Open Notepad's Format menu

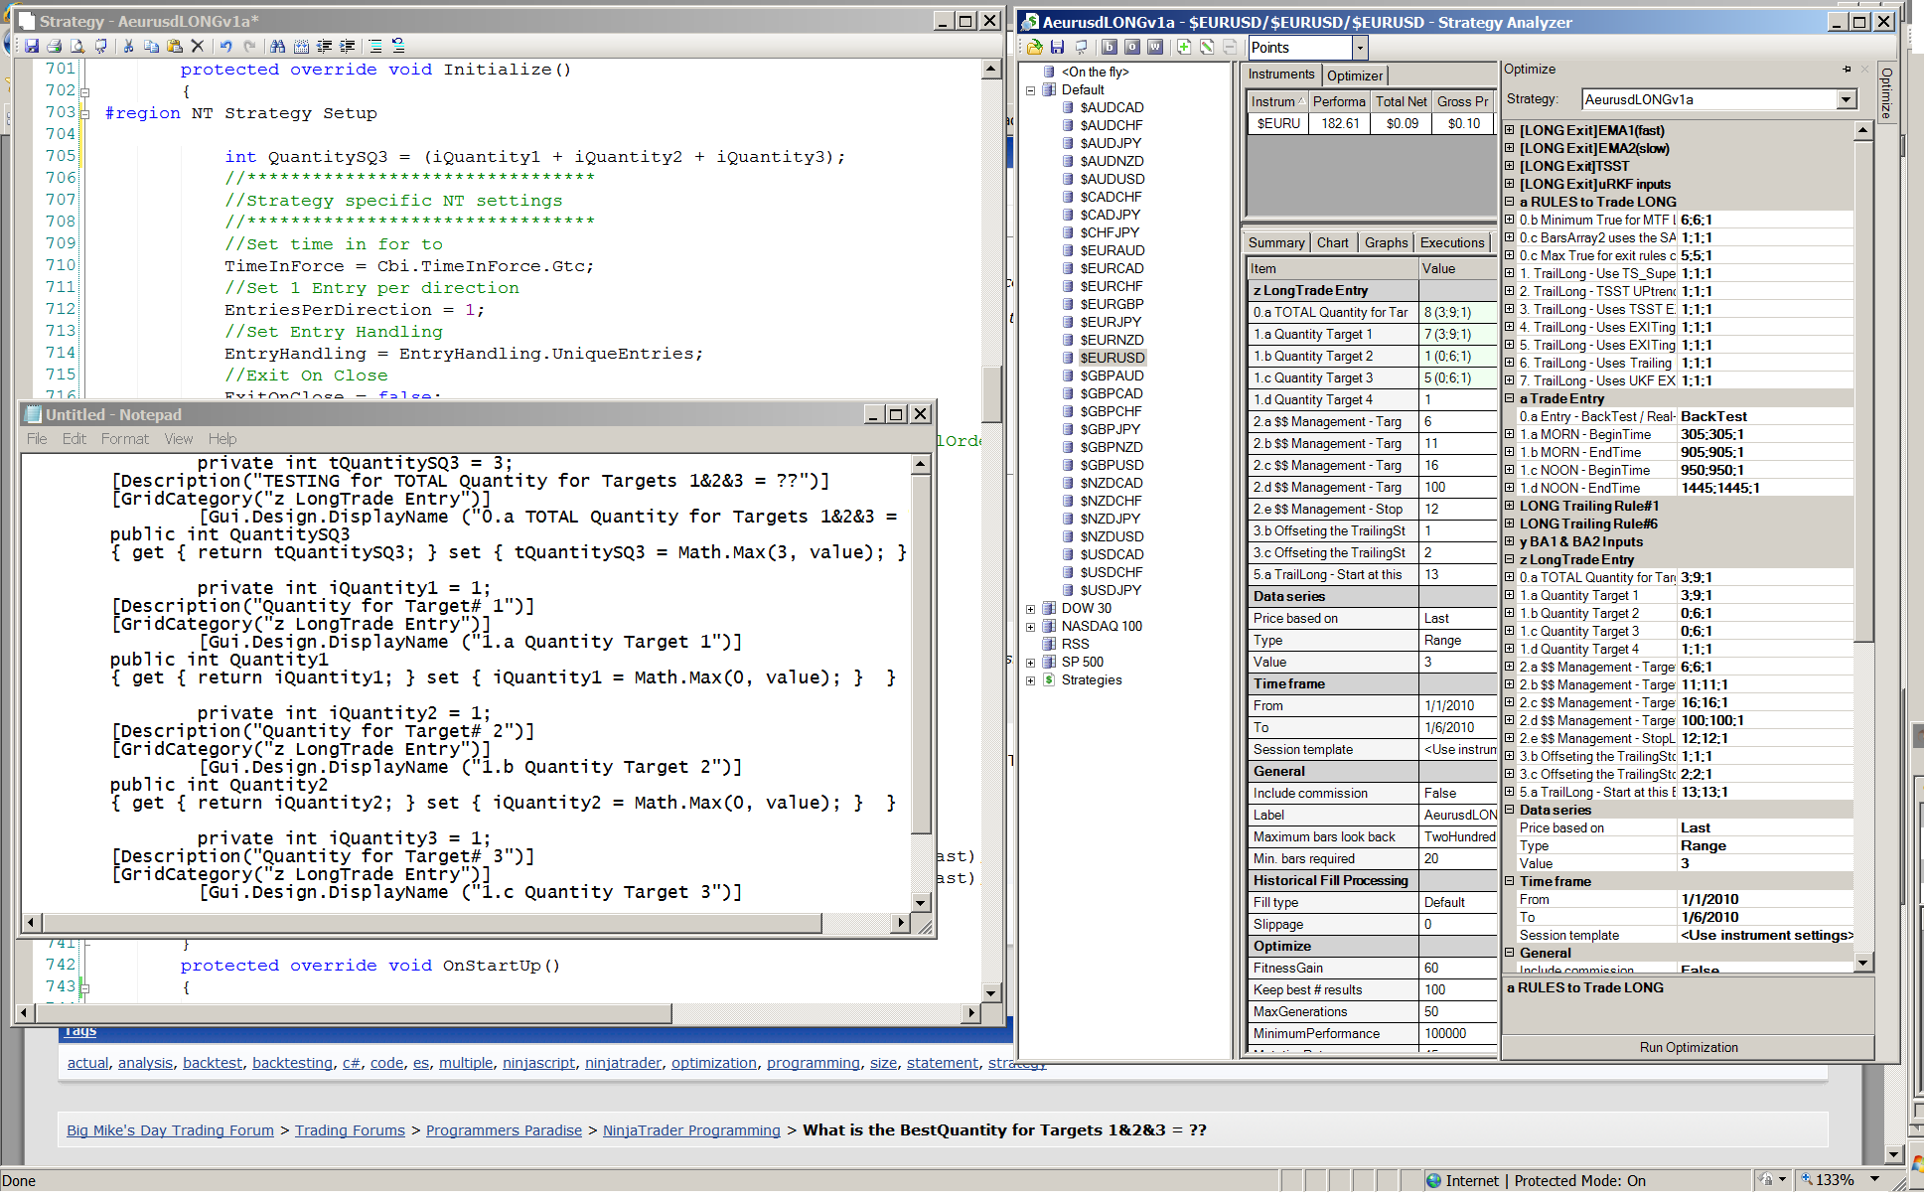(124, 439)
